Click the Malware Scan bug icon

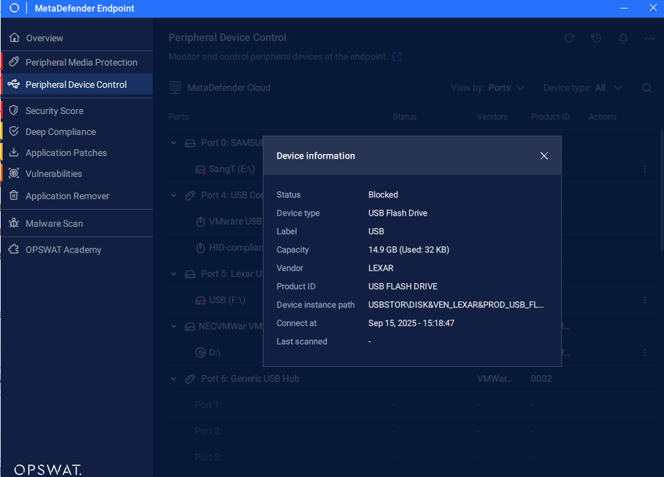coord(14,223)
